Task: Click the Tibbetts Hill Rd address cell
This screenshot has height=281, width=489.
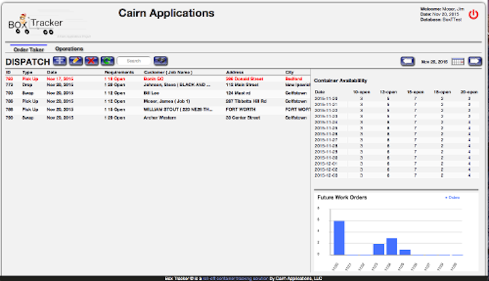Action: click(246, 101)
